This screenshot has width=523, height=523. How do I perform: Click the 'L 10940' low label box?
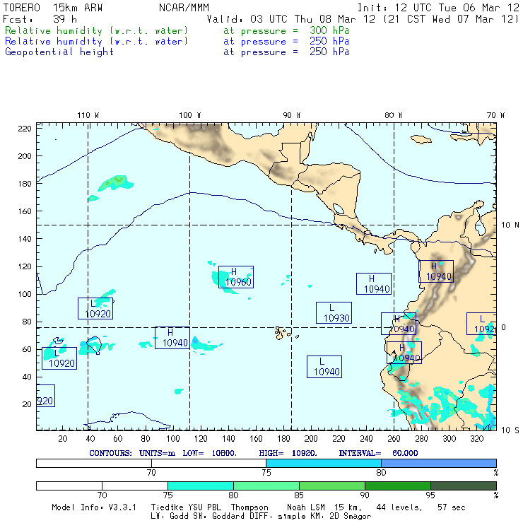pyautogui.click(x=324, y=367)
